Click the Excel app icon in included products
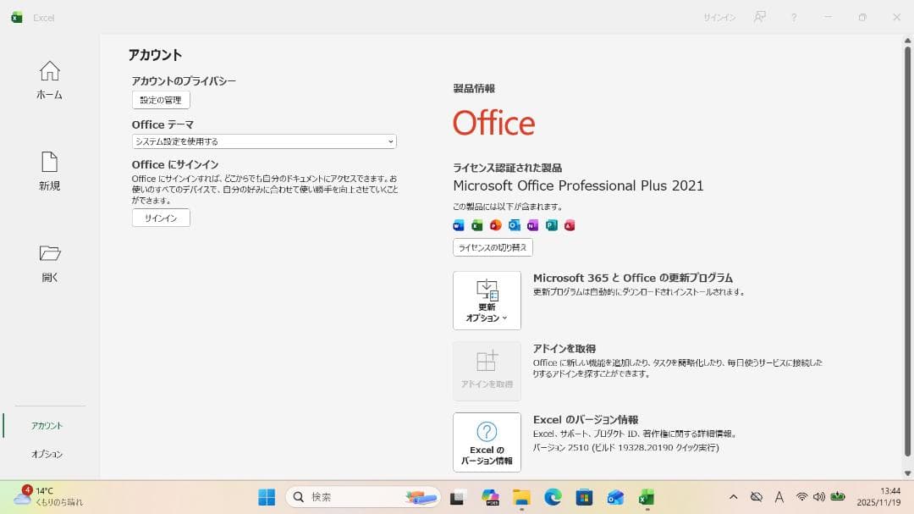The height and width of the screenshot is (514, 914). pos(477,225)
